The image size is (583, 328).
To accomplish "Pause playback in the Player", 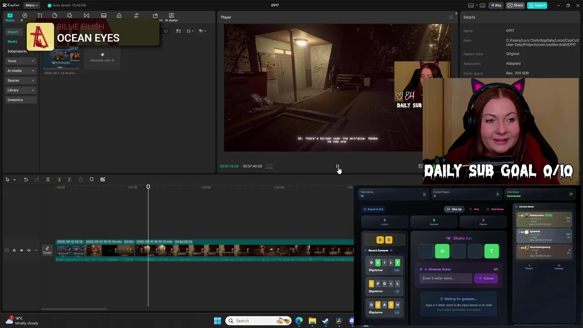I will tap(338, 166).
